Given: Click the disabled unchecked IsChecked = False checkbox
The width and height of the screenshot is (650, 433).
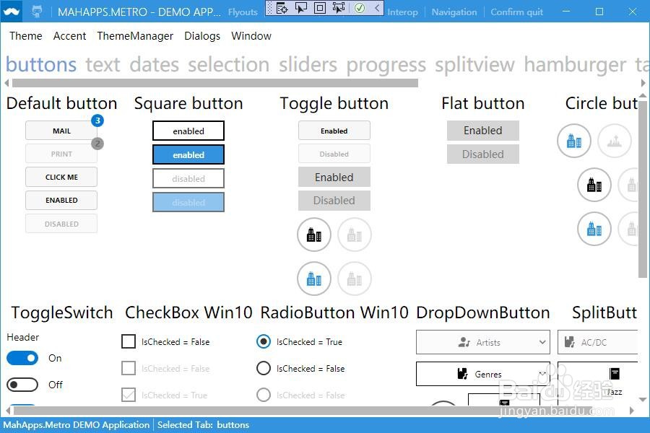Looking at the screenshot, I should [129, 368].
